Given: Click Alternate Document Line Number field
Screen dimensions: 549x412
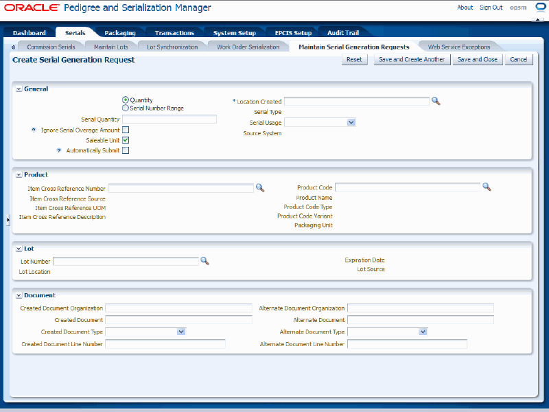Looking at the screenshot, I should [407, 344].
